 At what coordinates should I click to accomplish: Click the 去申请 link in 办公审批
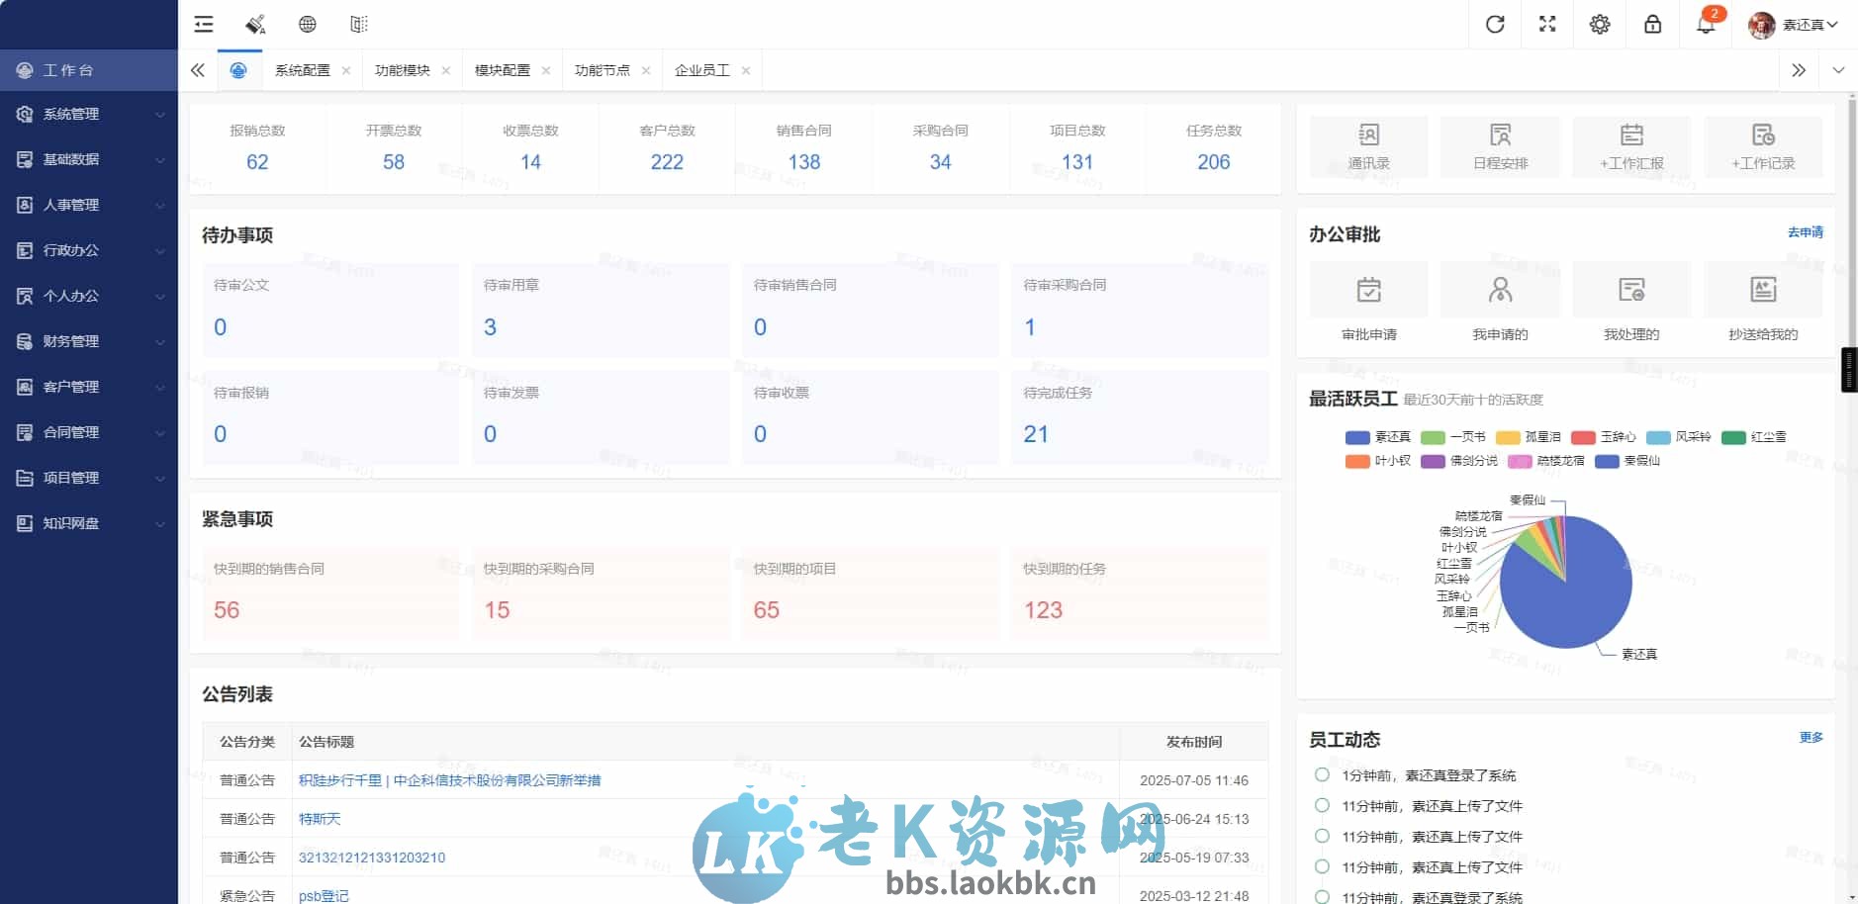click(1803, 232)
